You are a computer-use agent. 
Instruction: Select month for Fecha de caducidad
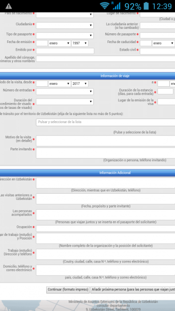[163, 43]
